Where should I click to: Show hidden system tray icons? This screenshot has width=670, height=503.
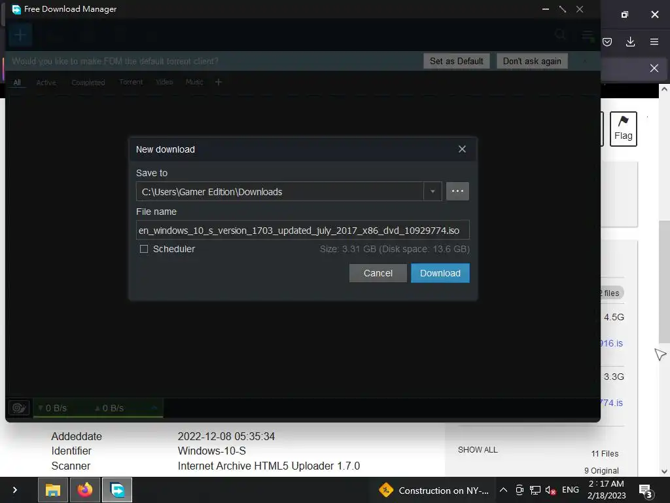(503, 490)
